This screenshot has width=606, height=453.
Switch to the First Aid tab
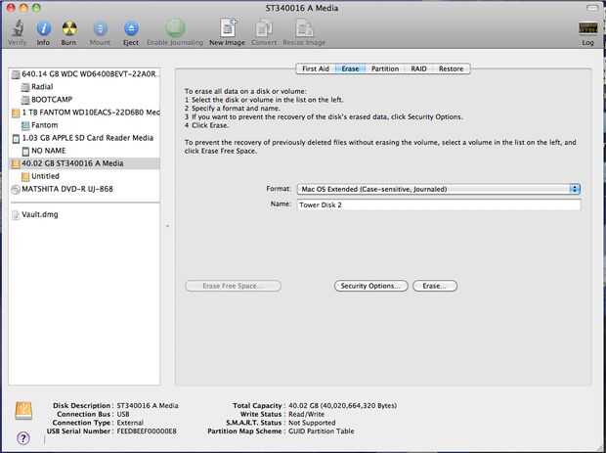click(x=315, y=68)
